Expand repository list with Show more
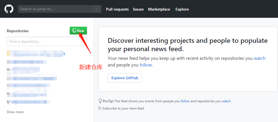The image size is (278, 122). pyautogui.click(x=15, y=112)
